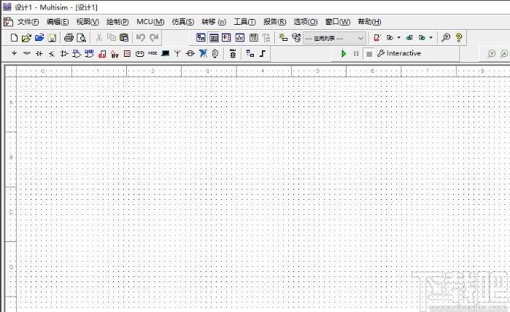Click the Redo arrow
The image size is (510, 312).
coord(154,38)
